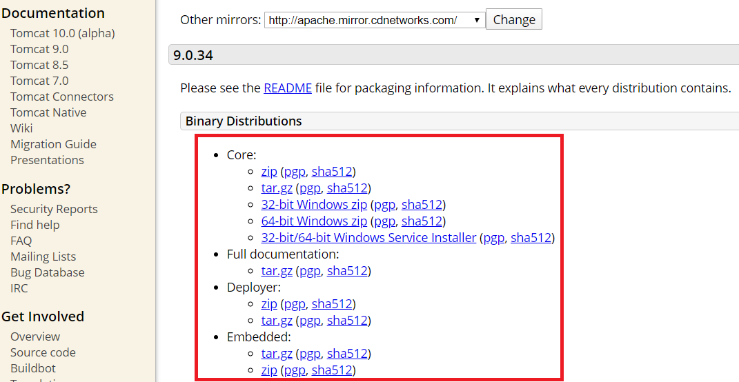The height and width of the screenshot is (382, 739).
Task: Go to Tomcat Connectors page
Action: tap(62, 97)
